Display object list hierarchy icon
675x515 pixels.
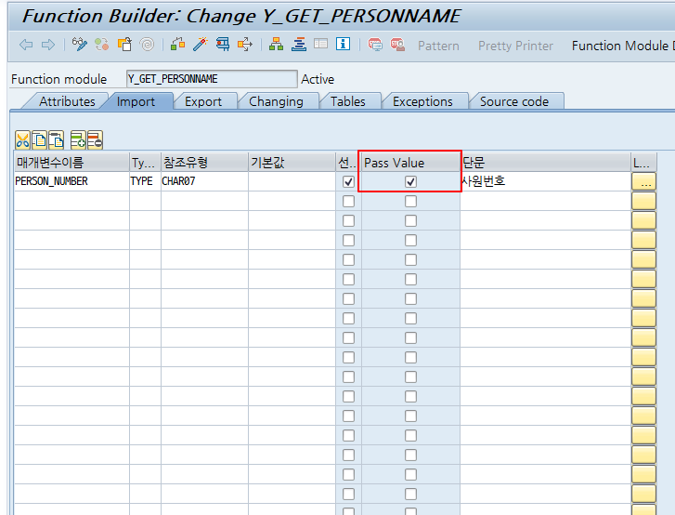click(x=276, y=45)
